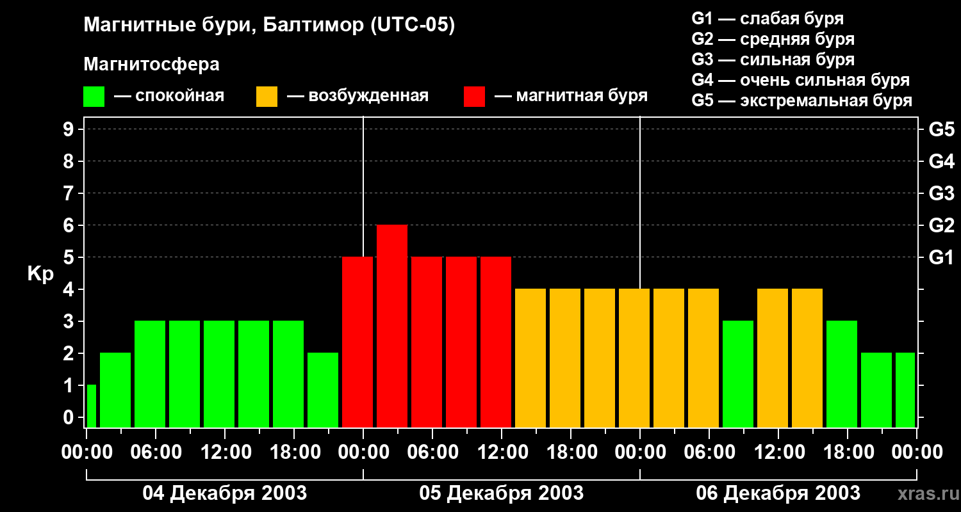Click the date label '06 Декабря 2003'
The width and height of the screenshot is (961, 512).
point(778,493)
